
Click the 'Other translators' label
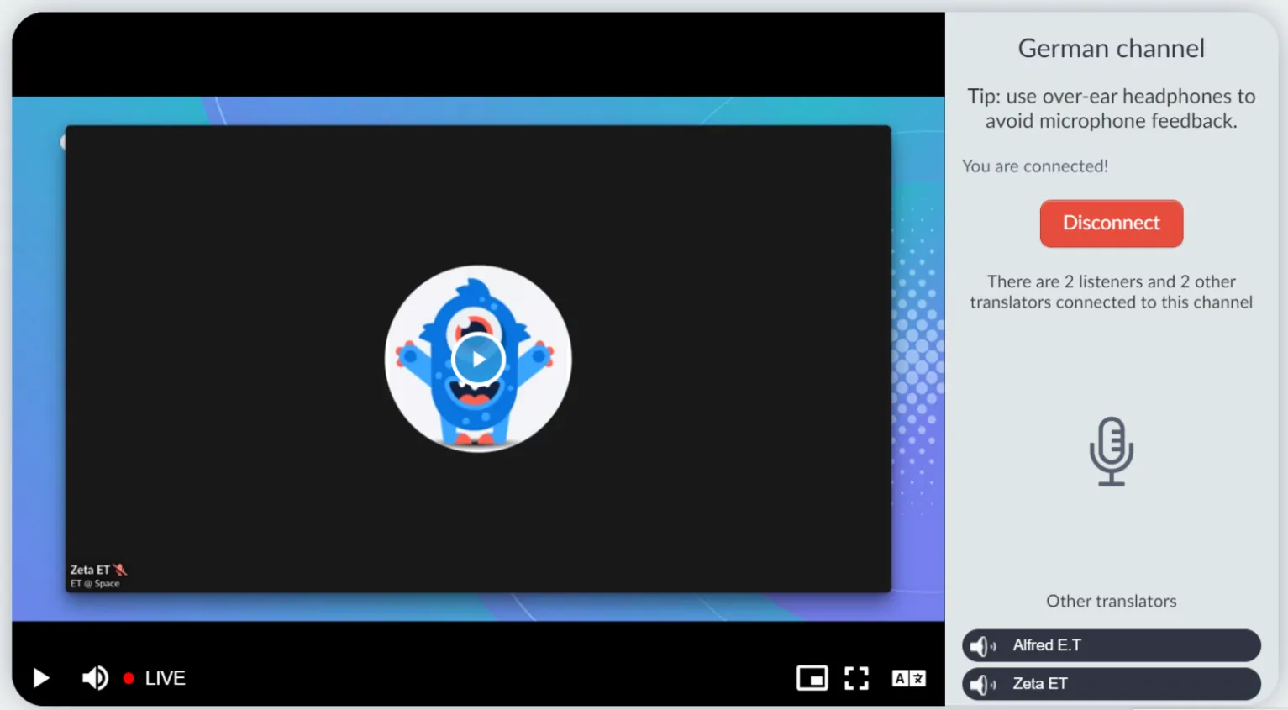click(x=1111, y=601)
